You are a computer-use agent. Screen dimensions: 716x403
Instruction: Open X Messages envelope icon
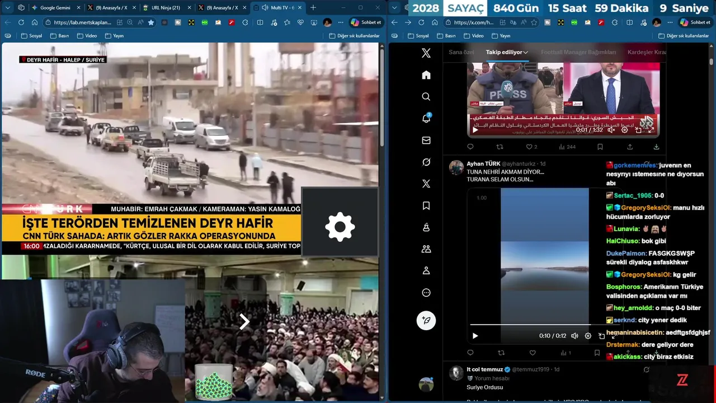pyautogui.click(x=426, y=140)
